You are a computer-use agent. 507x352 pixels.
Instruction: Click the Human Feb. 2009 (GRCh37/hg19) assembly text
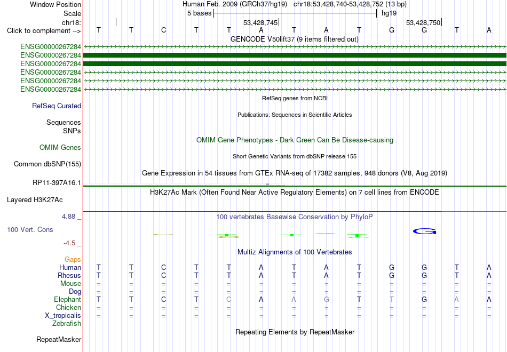point(235,4)
